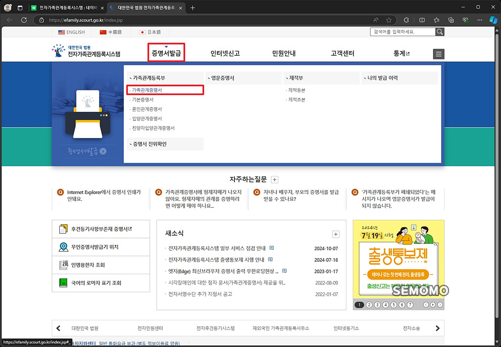Viewport: 501px width, 347px height.
Task: Select 가족관계증명서 in the submenu
Action: [147, 90]
